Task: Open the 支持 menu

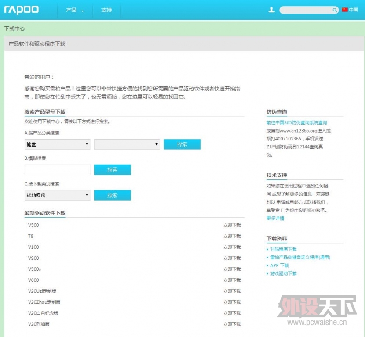Action: pyautogui.click(x=107, y=10)
